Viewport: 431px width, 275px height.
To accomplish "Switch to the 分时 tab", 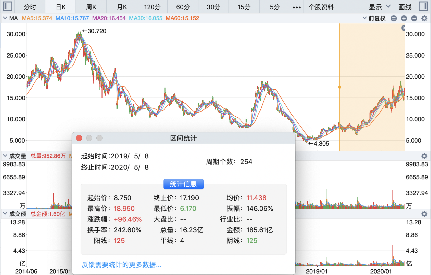I will click(30, 7).
